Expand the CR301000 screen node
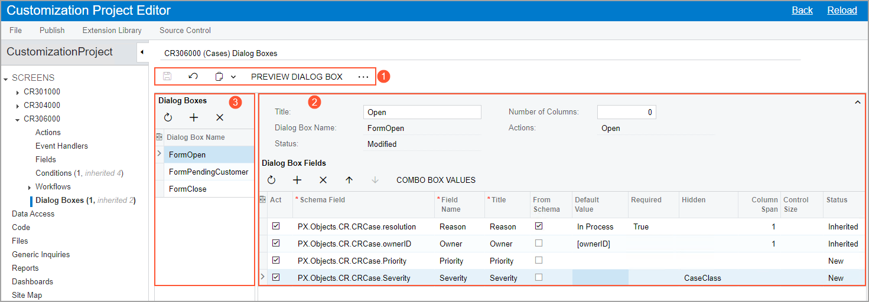Screen dimensions: 869x302 pyautogui.click(x=18, y=92)
